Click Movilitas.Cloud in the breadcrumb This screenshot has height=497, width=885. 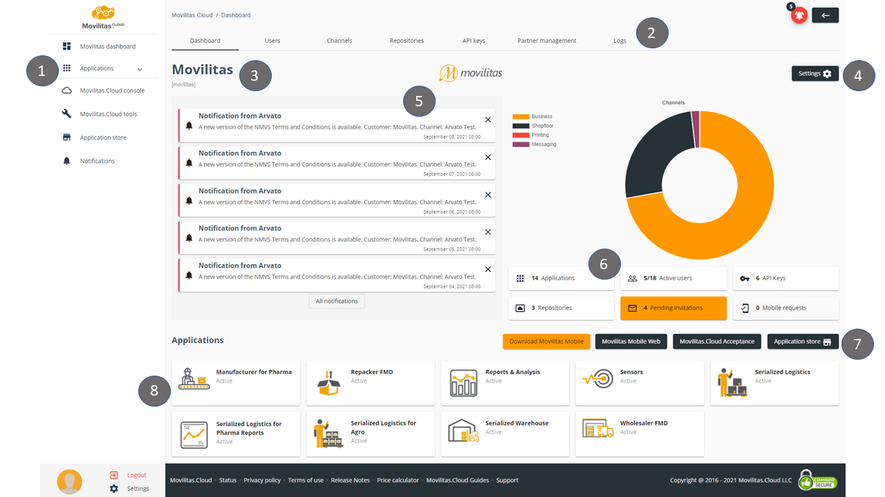192,15
